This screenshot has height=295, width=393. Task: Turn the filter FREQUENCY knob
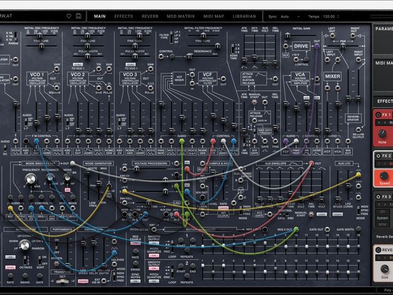(x=31, y=179)
